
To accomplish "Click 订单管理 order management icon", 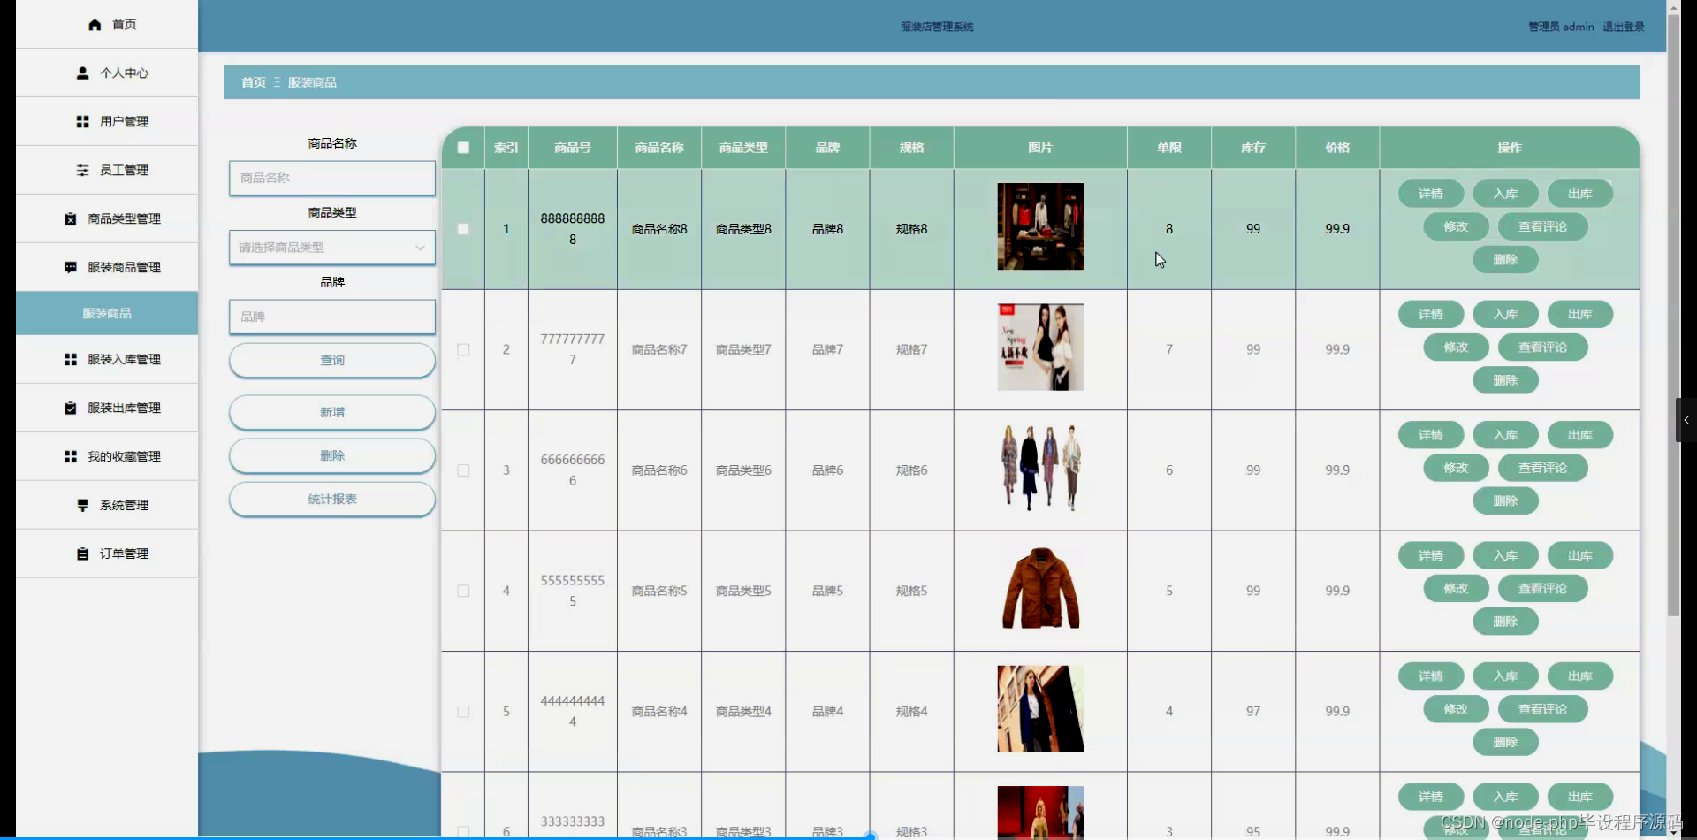I will (82, 554).
